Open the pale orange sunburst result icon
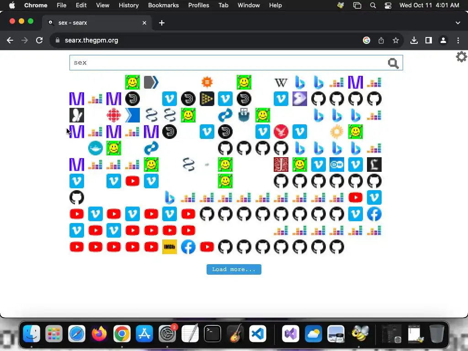This screenshot has height=351, width=468. 337,132
